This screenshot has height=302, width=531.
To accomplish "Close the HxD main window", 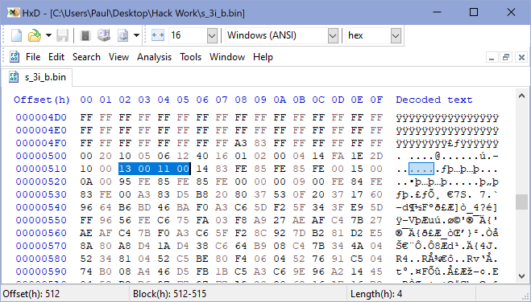I will pyautogui.click(x=511, y=13).
